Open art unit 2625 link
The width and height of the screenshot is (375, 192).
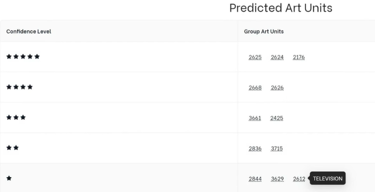pos(255,57)
